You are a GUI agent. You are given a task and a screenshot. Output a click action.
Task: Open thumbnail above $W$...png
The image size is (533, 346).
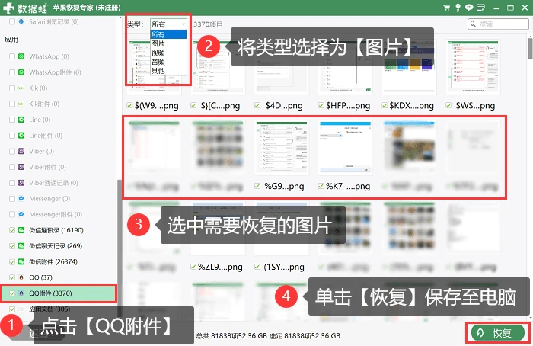473,66
